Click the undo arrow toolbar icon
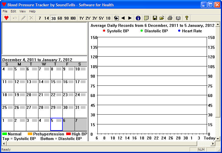The height and width of the screenshot is (153, 222). click(15, 18)
